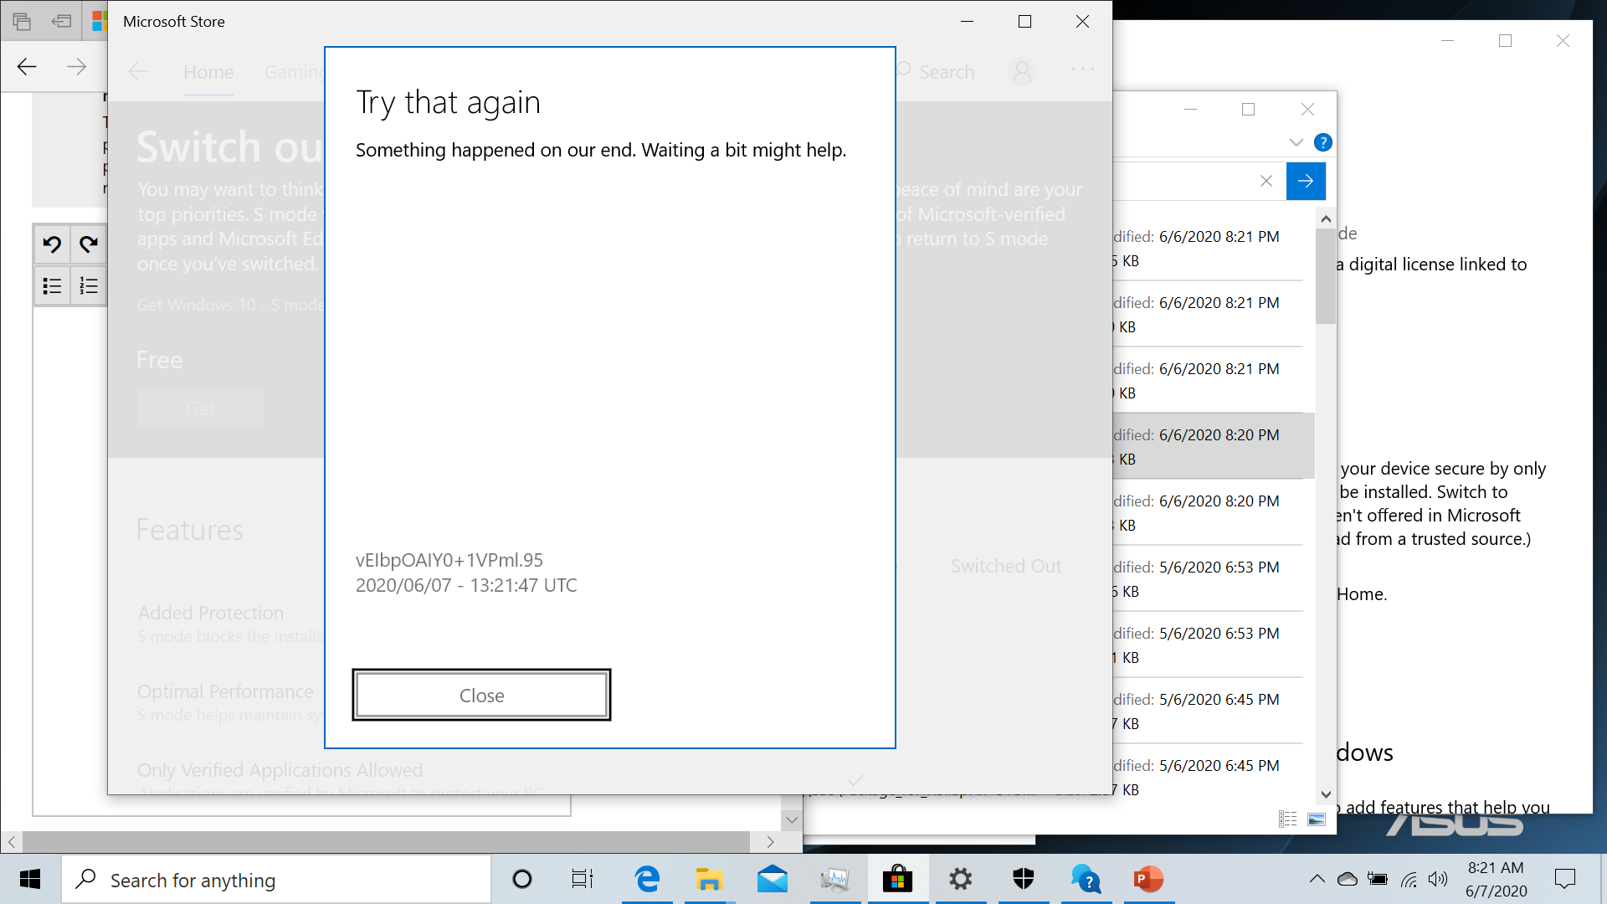Open Mail from the taskbar
The image size is (1607, 904).
773,879
